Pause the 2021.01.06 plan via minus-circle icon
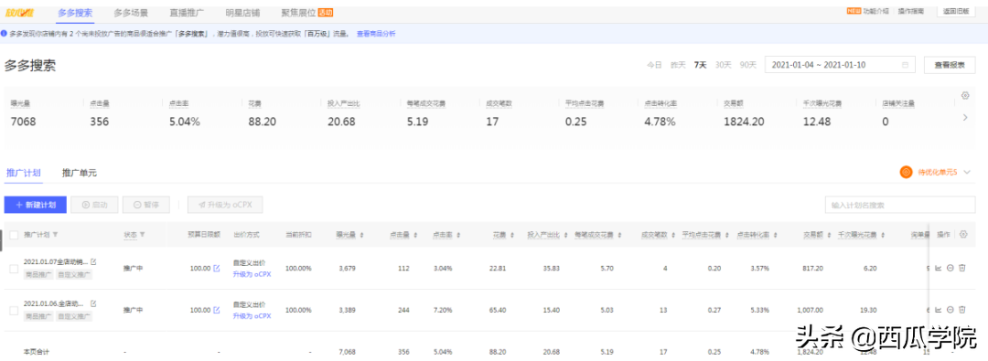This screenshot has width=988, height=361. [950, 309]
